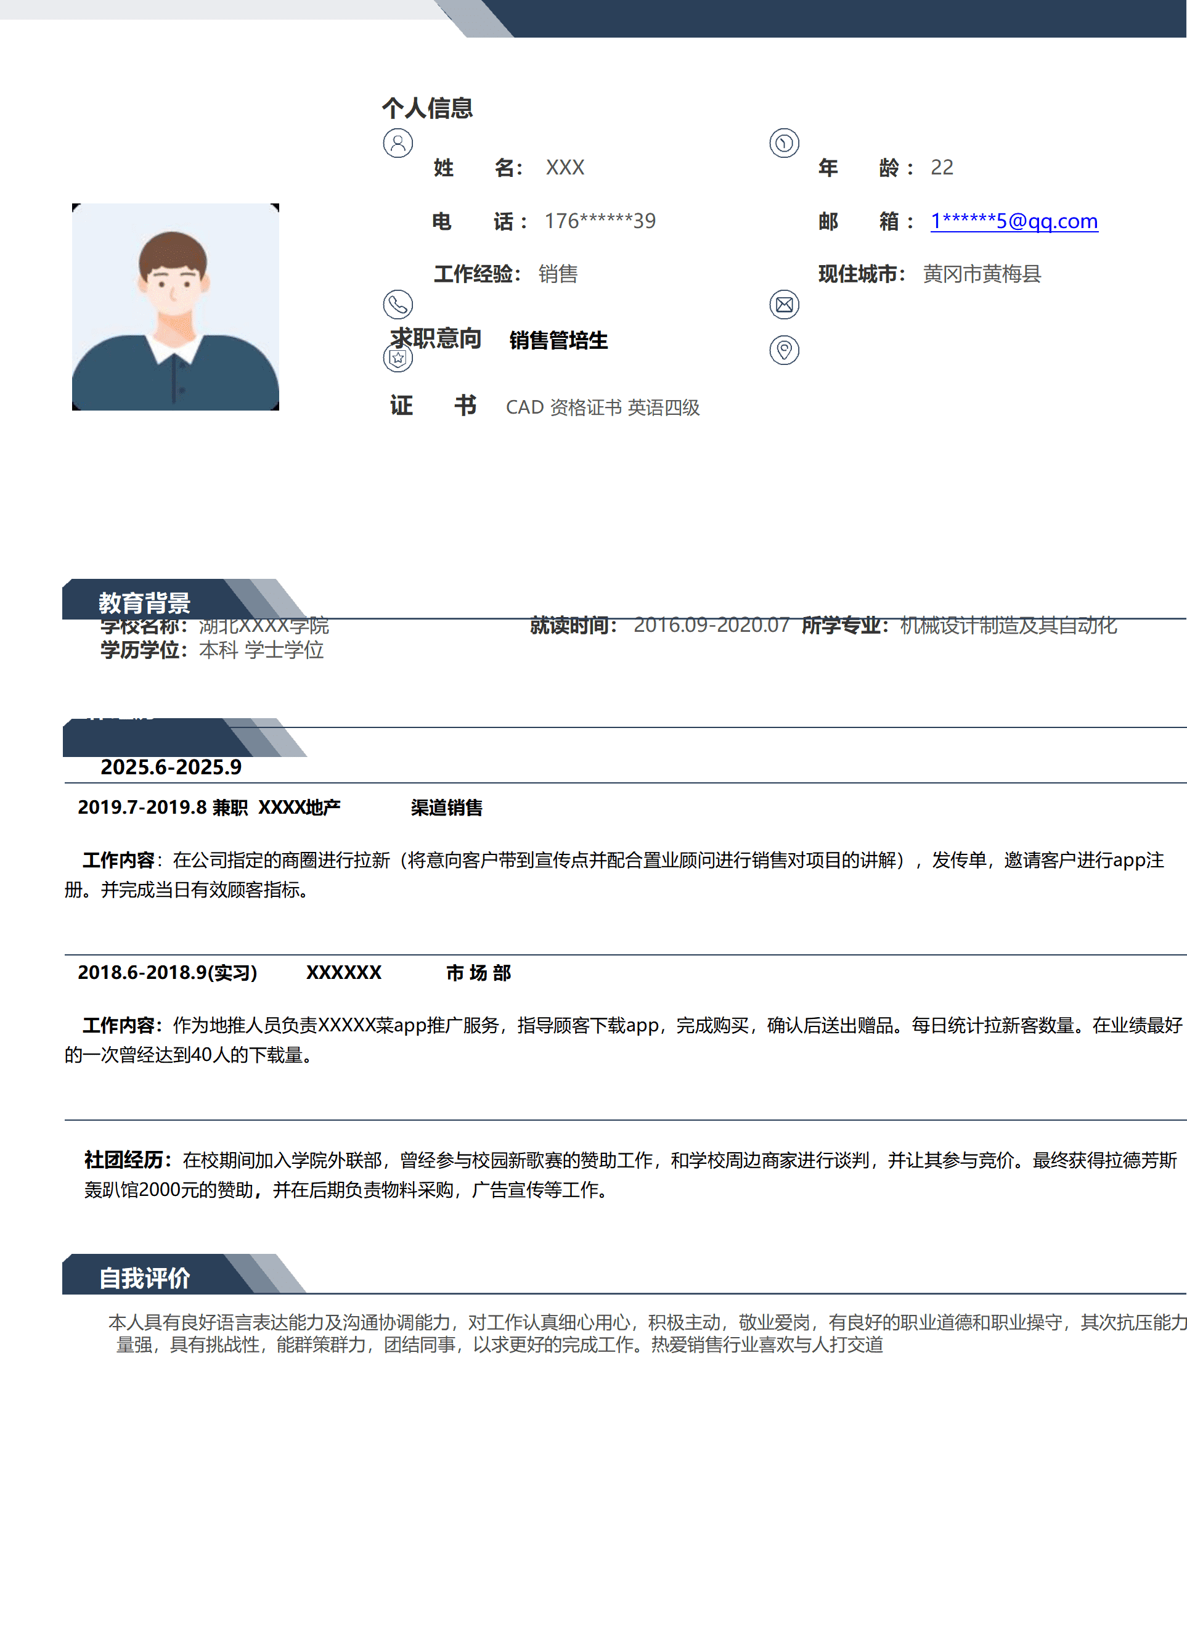Image resolution: width=1187 pixels, height=1641 pixels.
Task: Select the 求职意向 label
Action: click(436, 338)
